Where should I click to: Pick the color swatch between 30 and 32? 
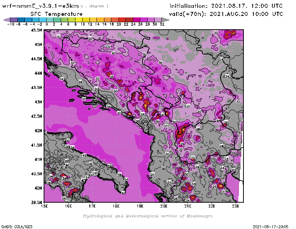click(158, 20)
